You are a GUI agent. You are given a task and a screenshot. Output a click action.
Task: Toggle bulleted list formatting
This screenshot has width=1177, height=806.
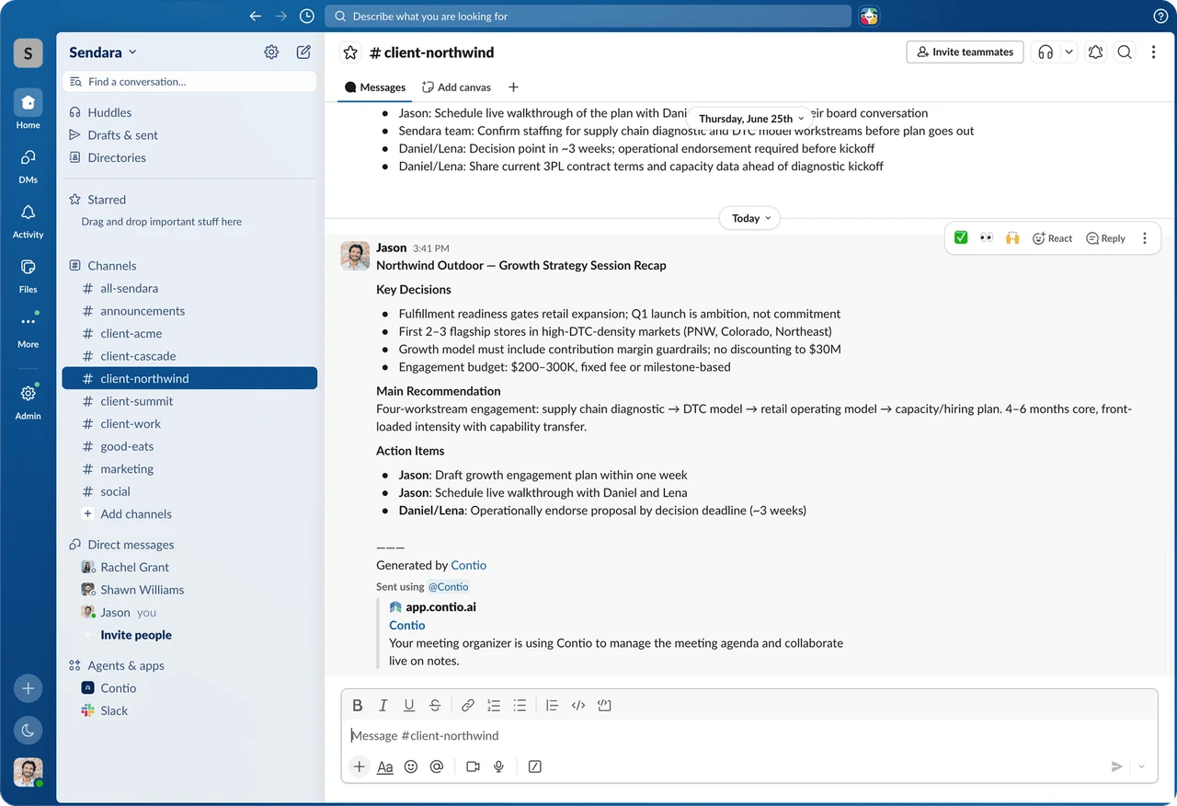click(x=520, y=706)
